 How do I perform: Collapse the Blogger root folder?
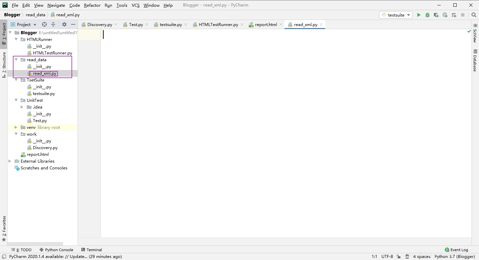(10, 33)
